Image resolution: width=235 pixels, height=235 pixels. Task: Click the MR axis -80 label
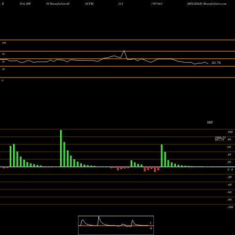(x=229, y=200)
